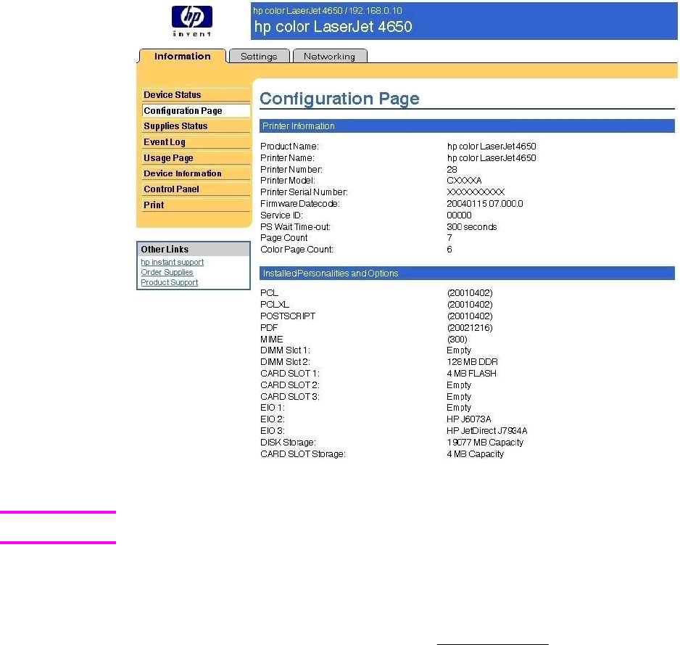Click PDF version (20021216)
This screenshot has width=680, height=645.
[x=470, y=328]
